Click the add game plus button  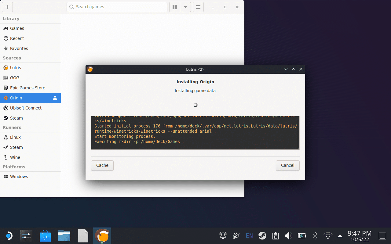pyautogui.click(x=7, y=7)
